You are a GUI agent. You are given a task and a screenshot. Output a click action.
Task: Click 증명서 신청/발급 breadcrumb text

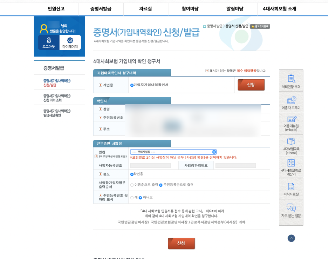click(x=237, y=26)
